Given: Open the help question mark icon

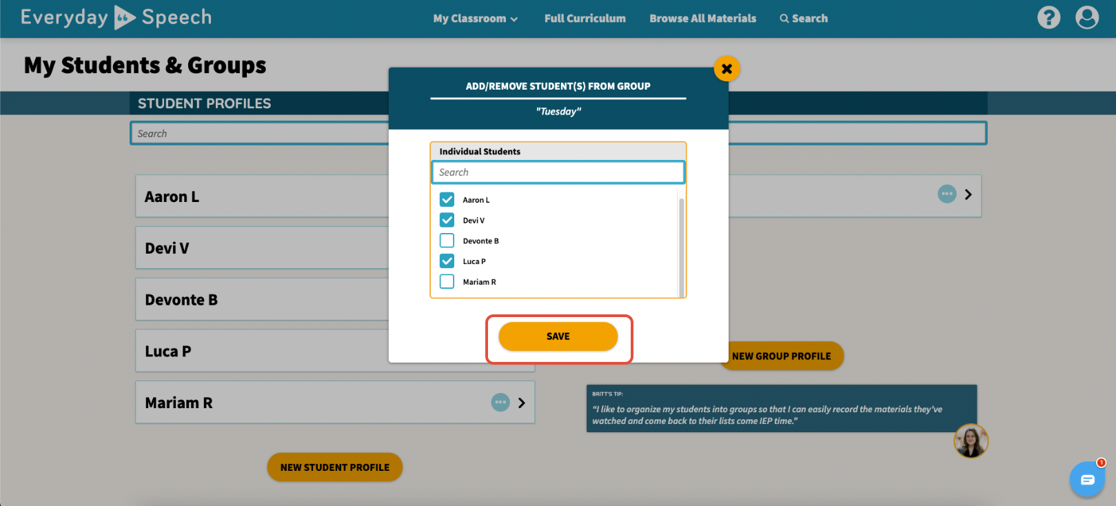Looking at the screenshot, I should [x=1048, y=17].
